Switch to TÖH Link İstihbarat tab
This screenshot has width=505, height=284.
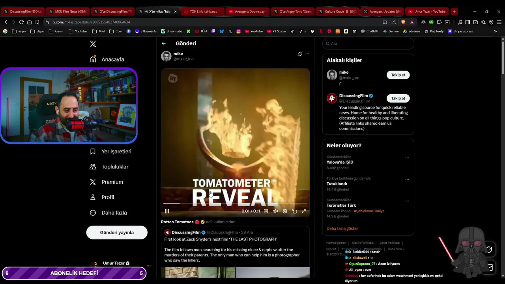pyautogui.click(x=203, y=11)
